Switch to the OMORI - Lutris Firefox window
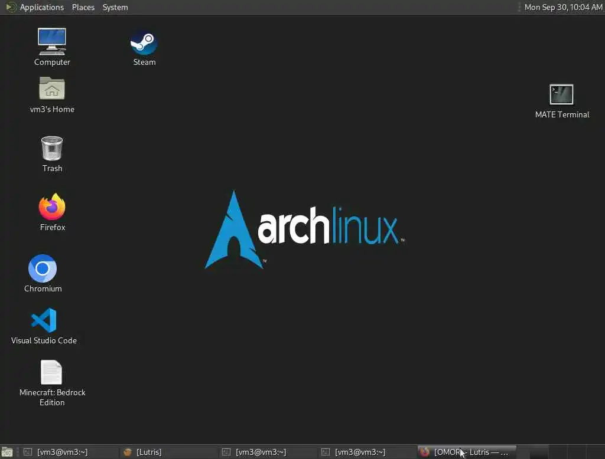 (x=467, y=452)
